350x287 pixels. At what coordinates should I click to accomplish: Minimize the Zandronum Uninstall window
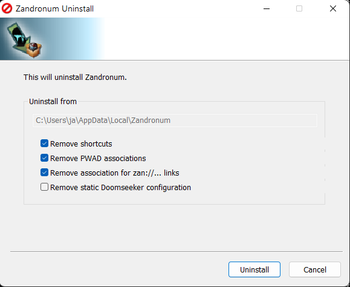[x=267, y=8]
